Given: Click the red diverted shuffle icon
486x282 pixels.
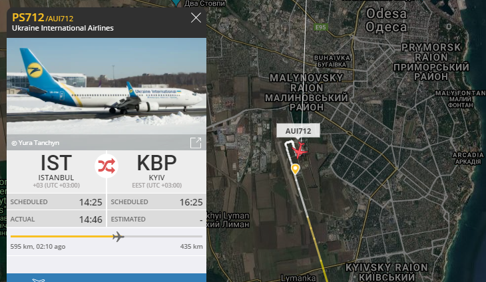Looking at the screenshot, I should (107, 166).
